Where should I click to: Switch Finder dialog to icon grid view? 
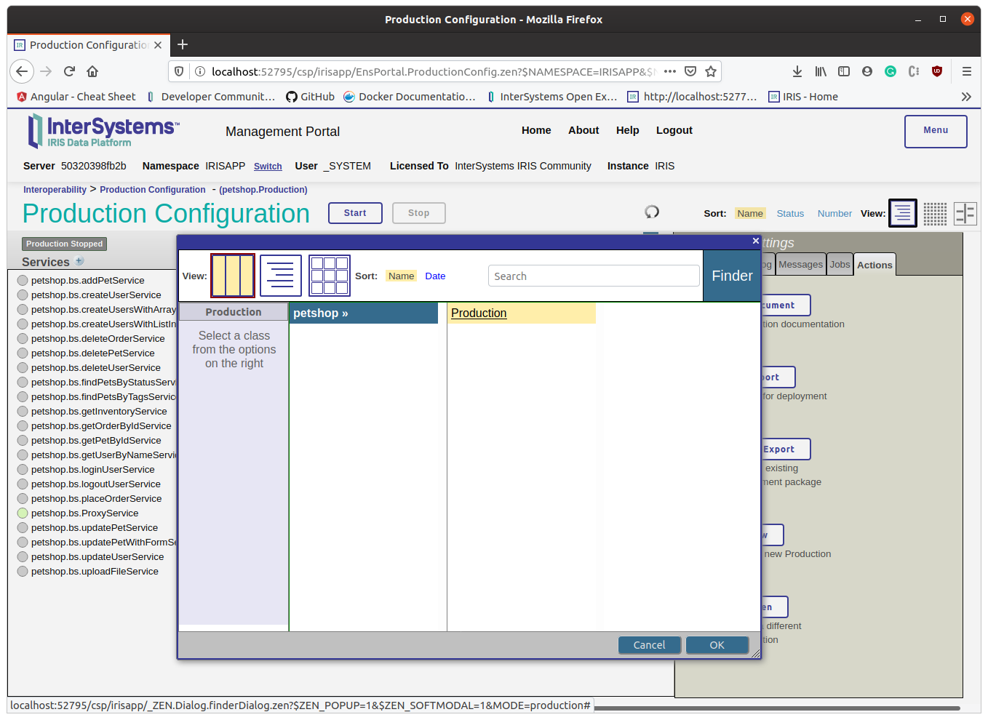[x=330, y=276]
